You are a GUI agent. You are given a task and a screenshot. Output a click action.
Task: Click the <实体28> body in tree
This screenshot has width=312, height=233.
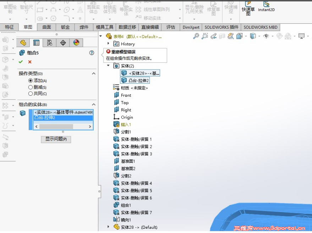(140, 73)
